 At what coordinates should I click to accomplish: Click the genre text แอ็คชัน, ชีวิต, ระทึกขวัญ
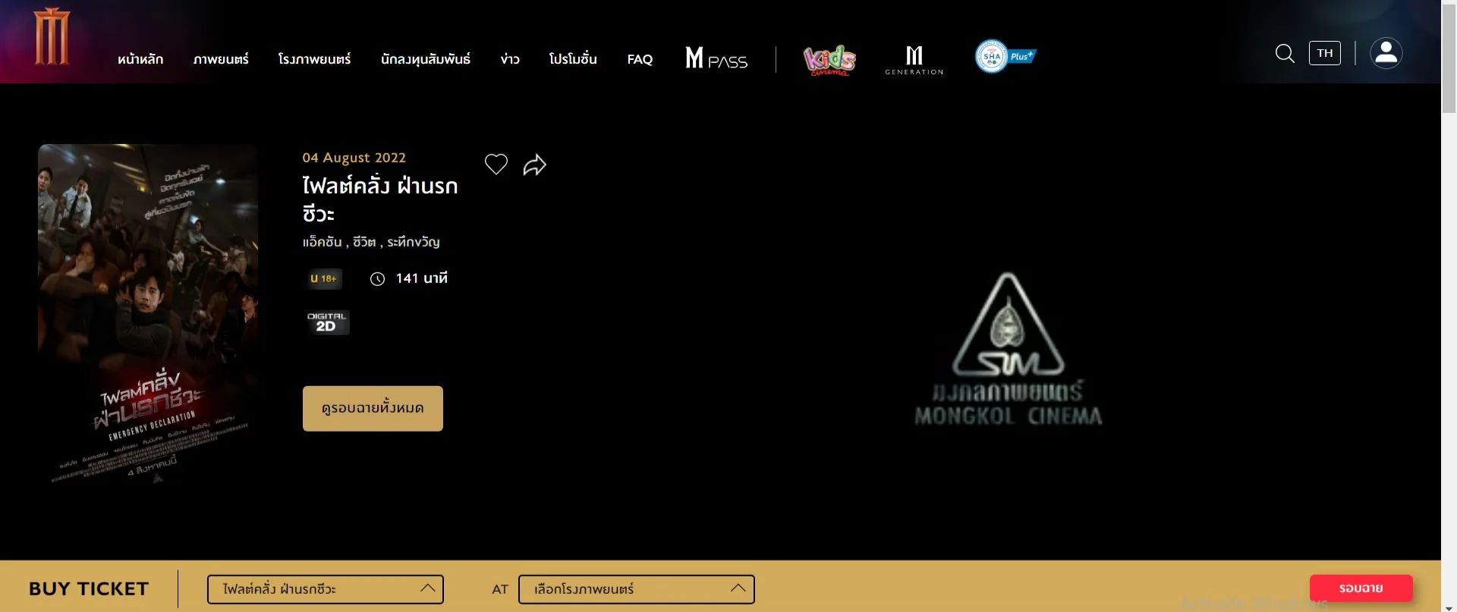(371, 242)
